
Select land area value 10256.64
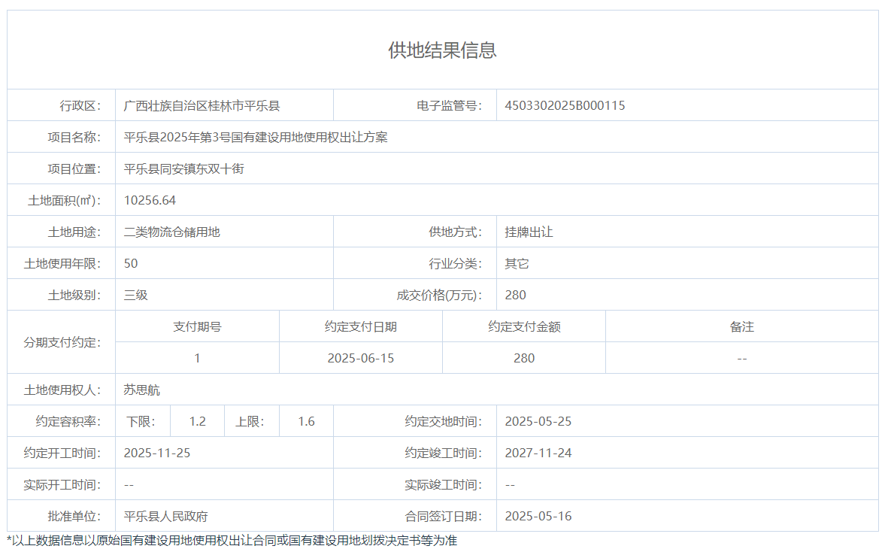(150, 201)
